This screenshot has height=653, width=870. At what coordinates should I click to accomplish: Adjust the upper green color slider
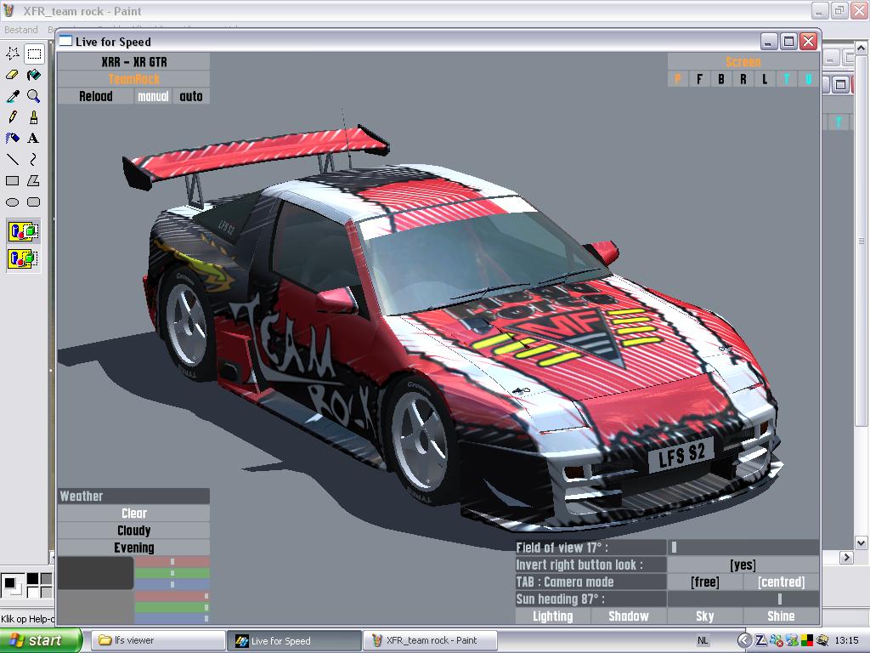coord(172,573)
